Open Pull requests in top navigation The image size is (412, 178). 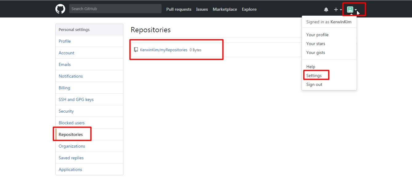(179, 9)
